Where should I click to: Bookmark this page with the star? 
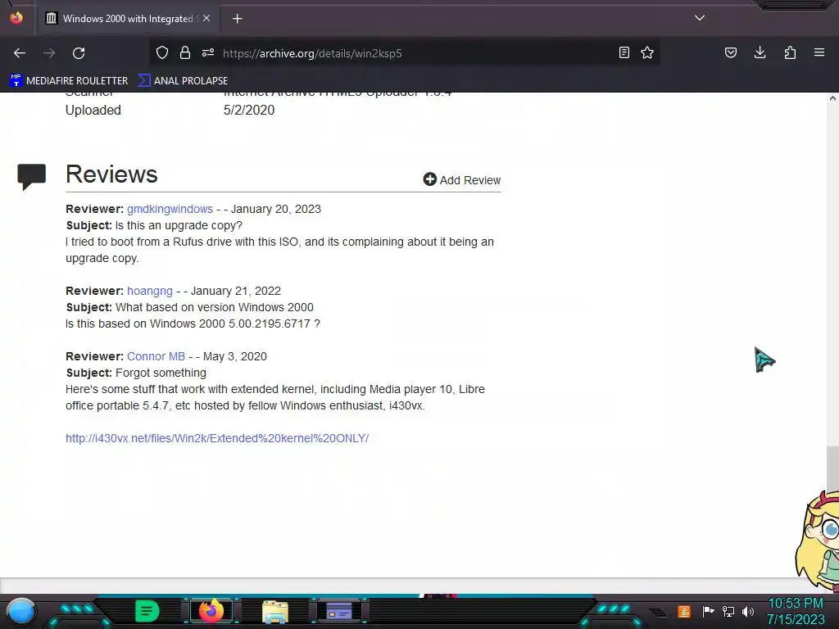coord(647,52)
